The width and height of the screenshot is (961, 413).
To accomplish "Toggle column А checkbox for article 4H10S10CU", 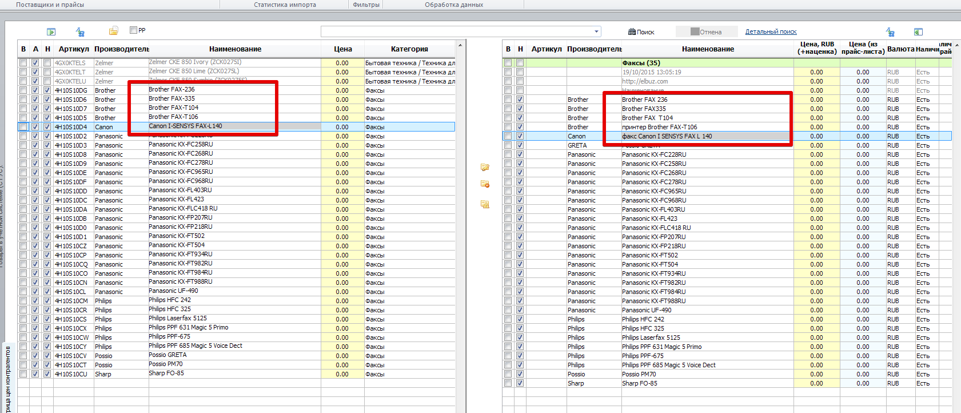I will (x=35, y=374).
